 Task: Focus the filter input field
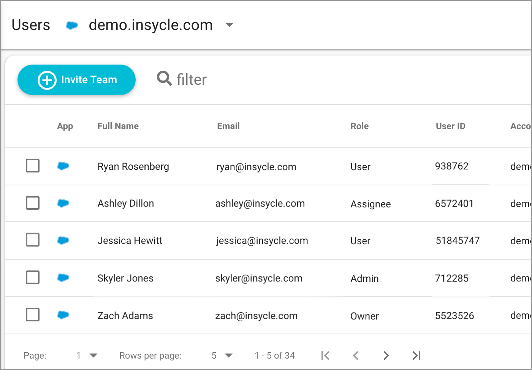(192, 80)
